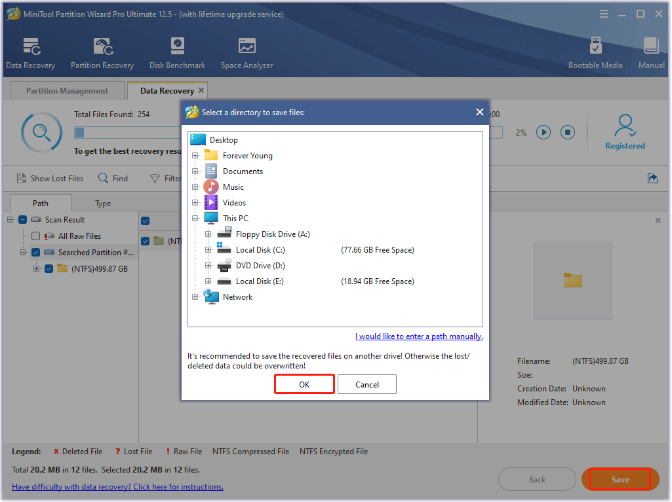Uncheck the Searched Partition checkbox
Screen dimensions: 672x502
coord(36,253)
